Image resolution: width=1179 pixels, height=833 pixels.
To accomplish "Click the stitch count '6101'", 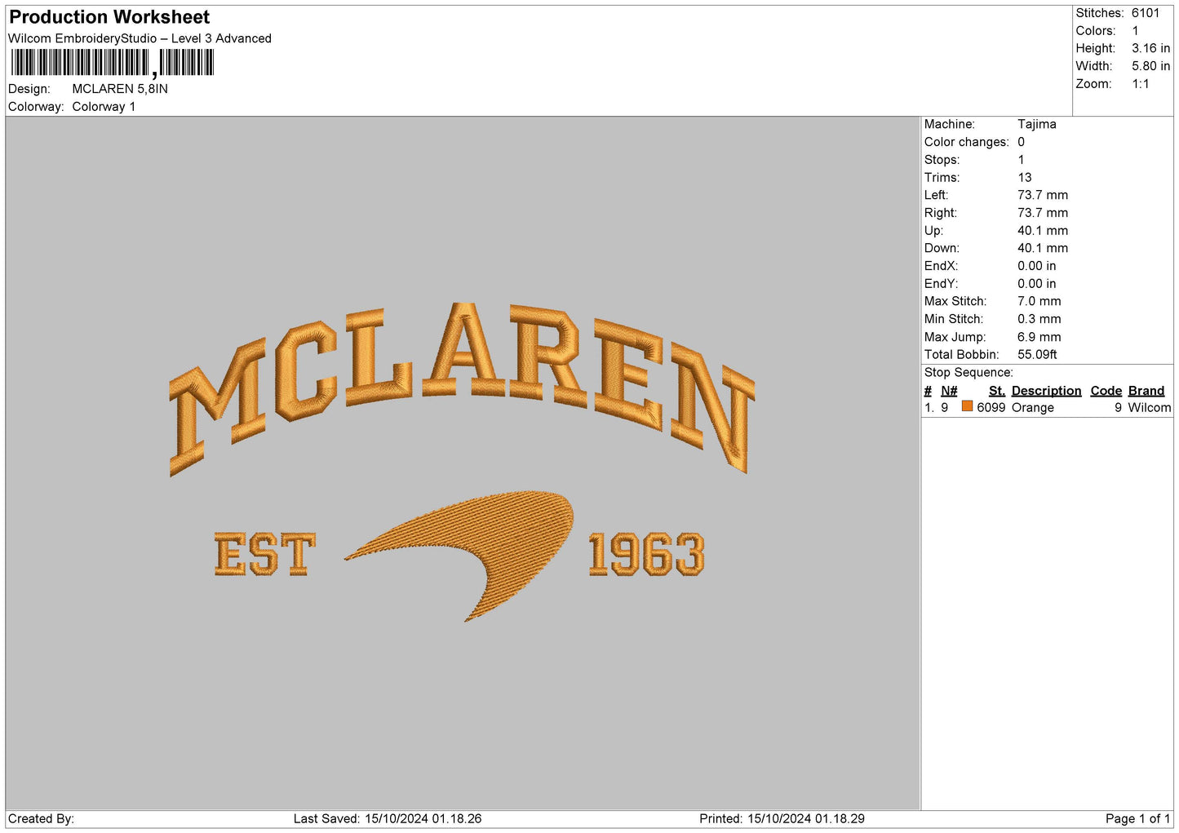I will (1146, 13).
